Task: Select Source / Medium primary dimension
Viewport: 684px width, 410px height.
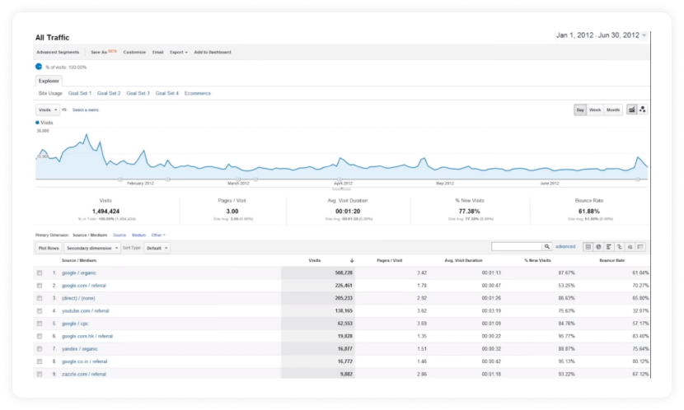Action: coord(90,235)
